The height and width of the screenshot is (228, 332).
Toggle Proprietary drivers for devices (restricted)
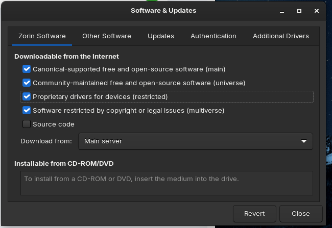click(27, 96)
